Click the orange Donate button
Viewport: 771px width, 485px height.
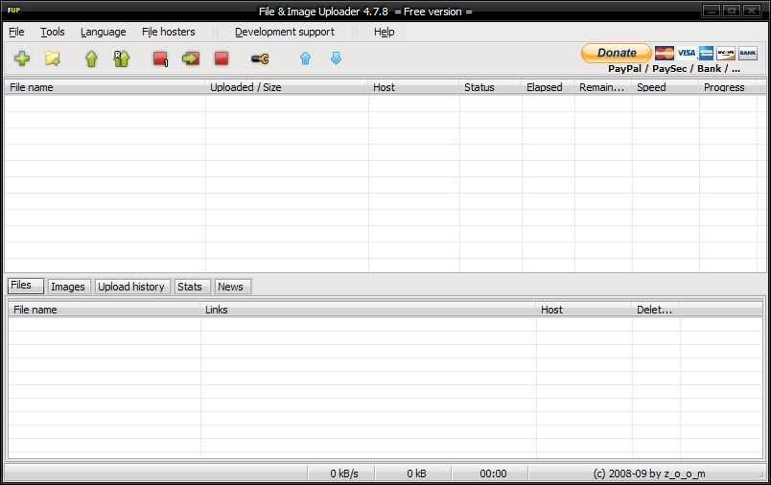point(617,53)
